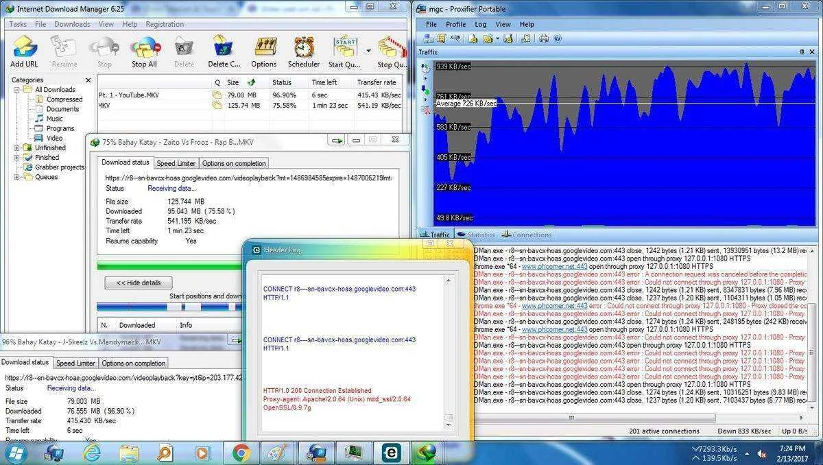Click Proxifier open profile folder icon
Image resolution: width=823 pixels, height=465 pixels.
[487, 38]
